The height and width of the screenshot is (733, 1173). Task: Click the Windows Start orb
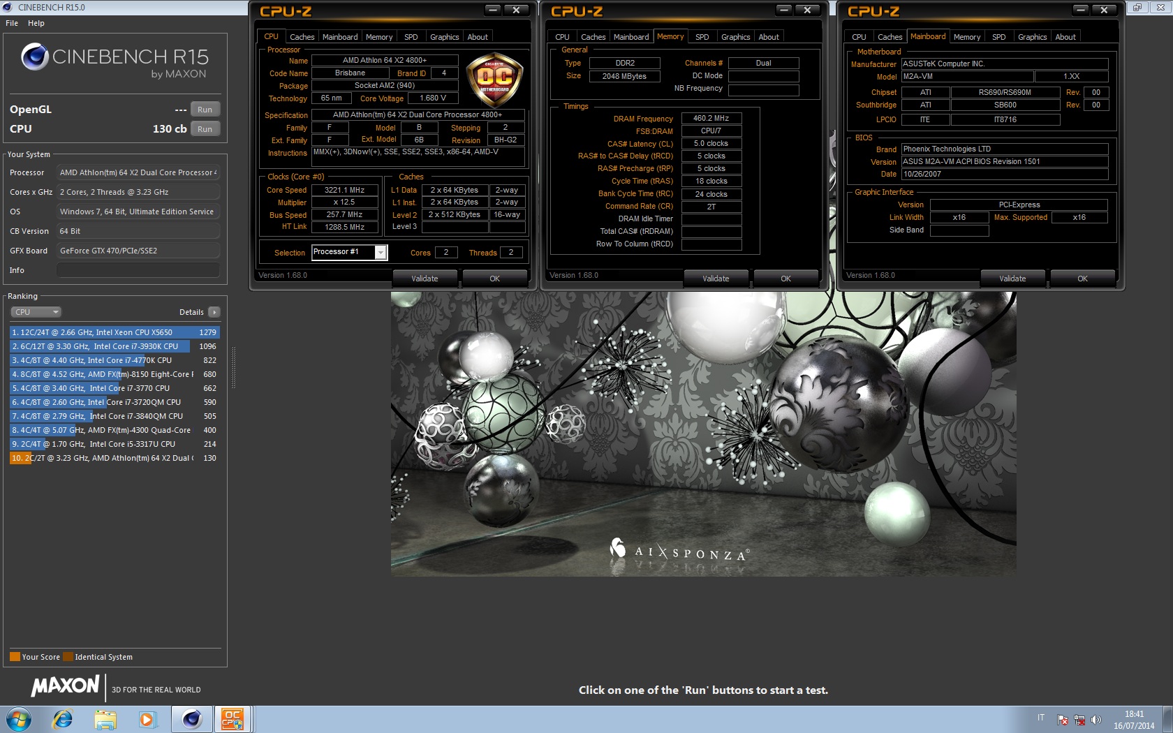(x=19, y=719)
